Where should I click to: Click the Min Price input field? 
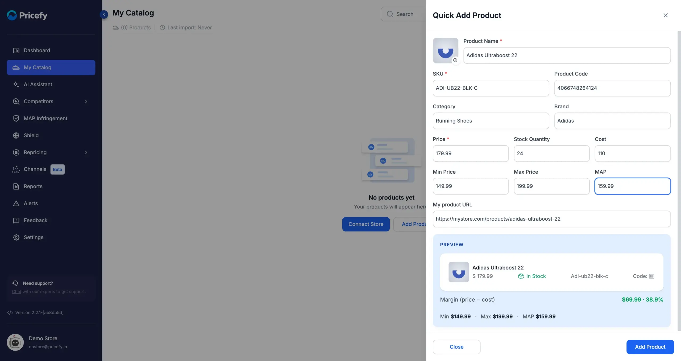[x=471, y=186]
